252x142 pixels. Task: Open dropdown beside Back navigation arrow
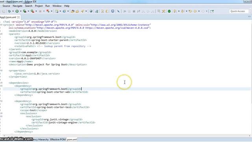tap(199, 11)
